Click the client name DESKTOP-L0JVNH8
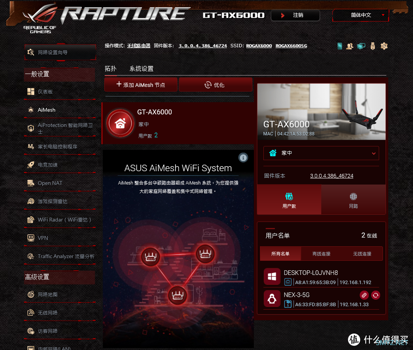Image resolution: width=413 pixels, height=350 pixels. coord(311,273)
